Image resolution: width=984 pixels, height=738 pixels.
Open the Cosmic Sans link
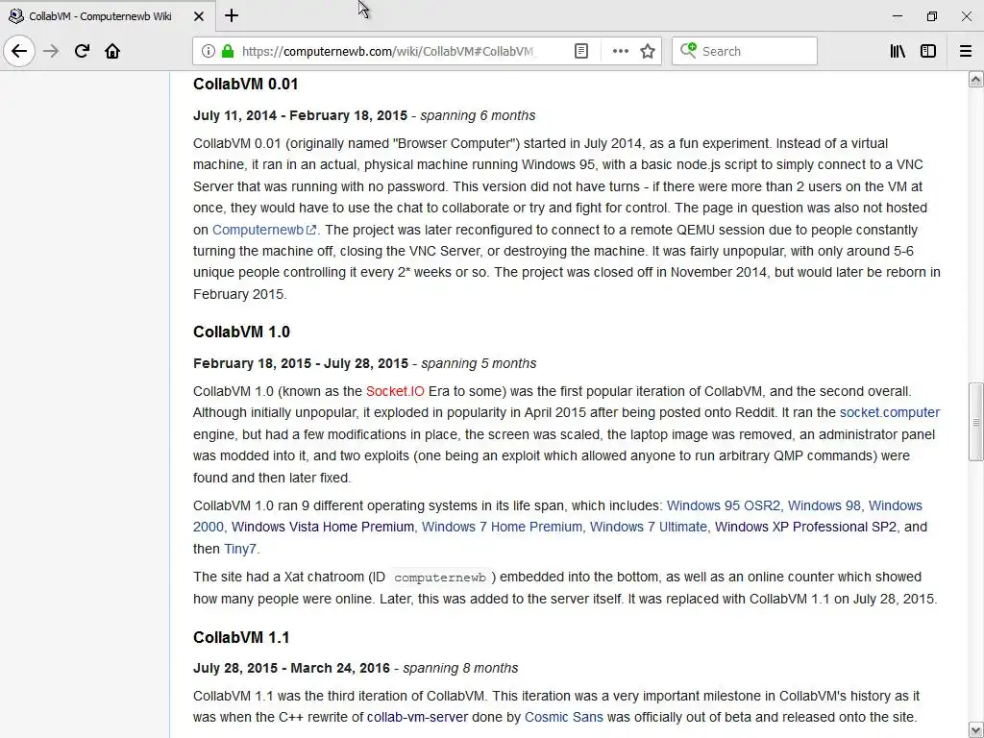click(x=563, y=717)
